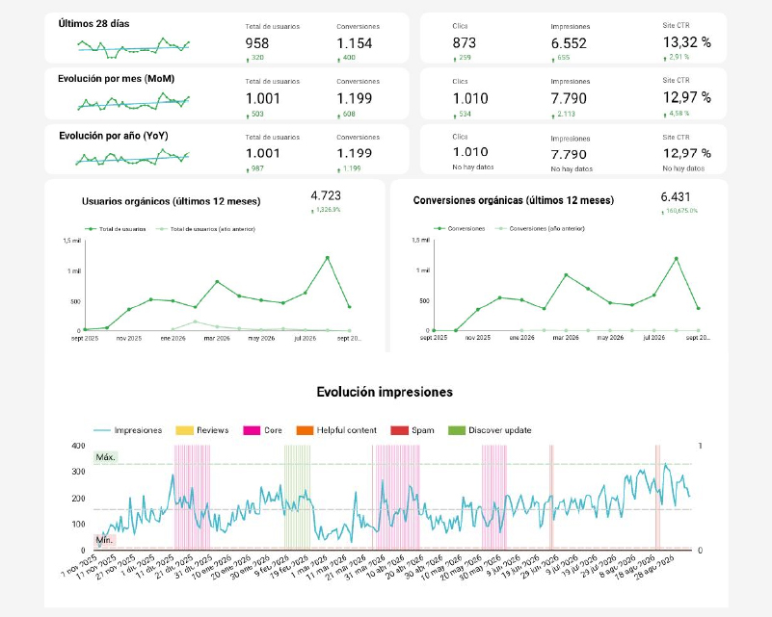Toggle 'Total de usuarios (año anterior)' legend series

[x=206, y=229]
